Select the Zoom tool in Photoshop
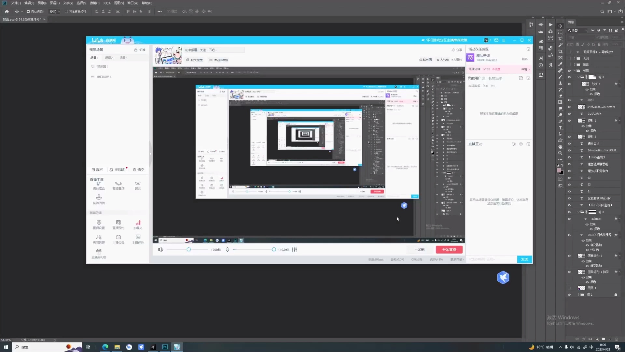Screen dimensions: 625x352 pos(560,153)
